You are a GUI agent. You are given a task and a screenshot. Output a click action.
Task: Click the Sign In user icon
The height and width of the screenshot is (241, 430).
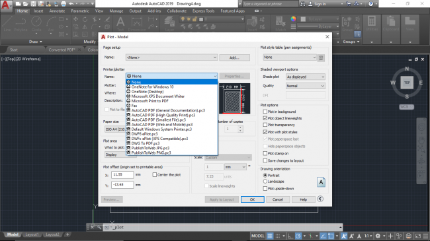click(x=310, y=4)
